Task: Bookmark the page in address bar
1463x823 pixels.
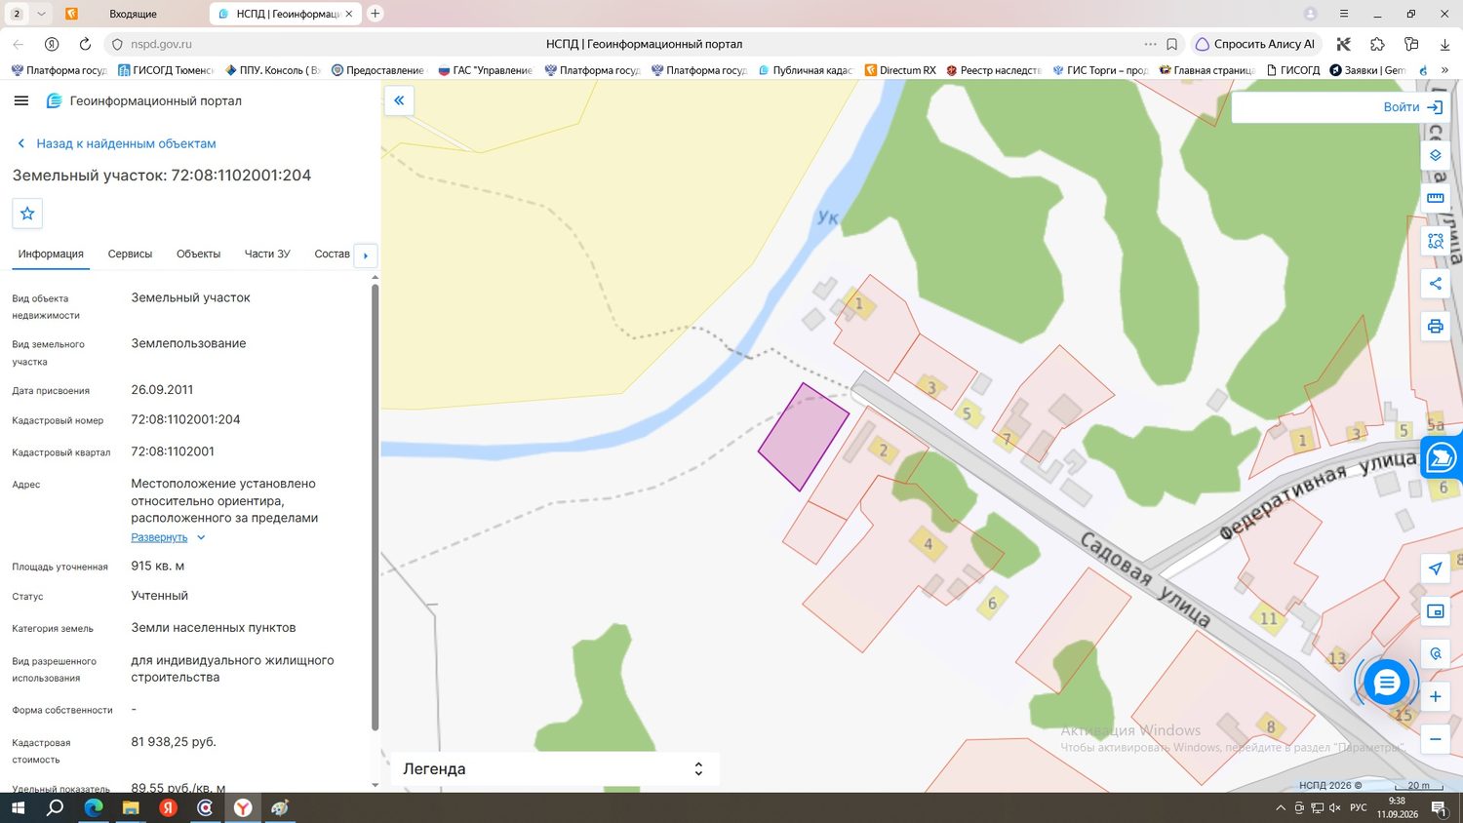Action: pyautogui.click(x=1172, y=44)
